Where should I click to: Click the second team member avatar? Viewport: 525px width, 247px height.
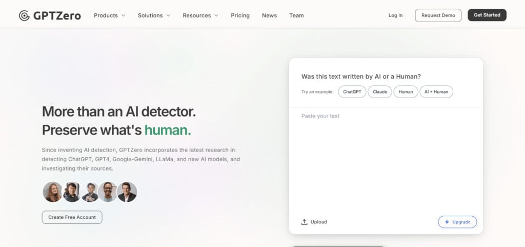tap(71, 192)
